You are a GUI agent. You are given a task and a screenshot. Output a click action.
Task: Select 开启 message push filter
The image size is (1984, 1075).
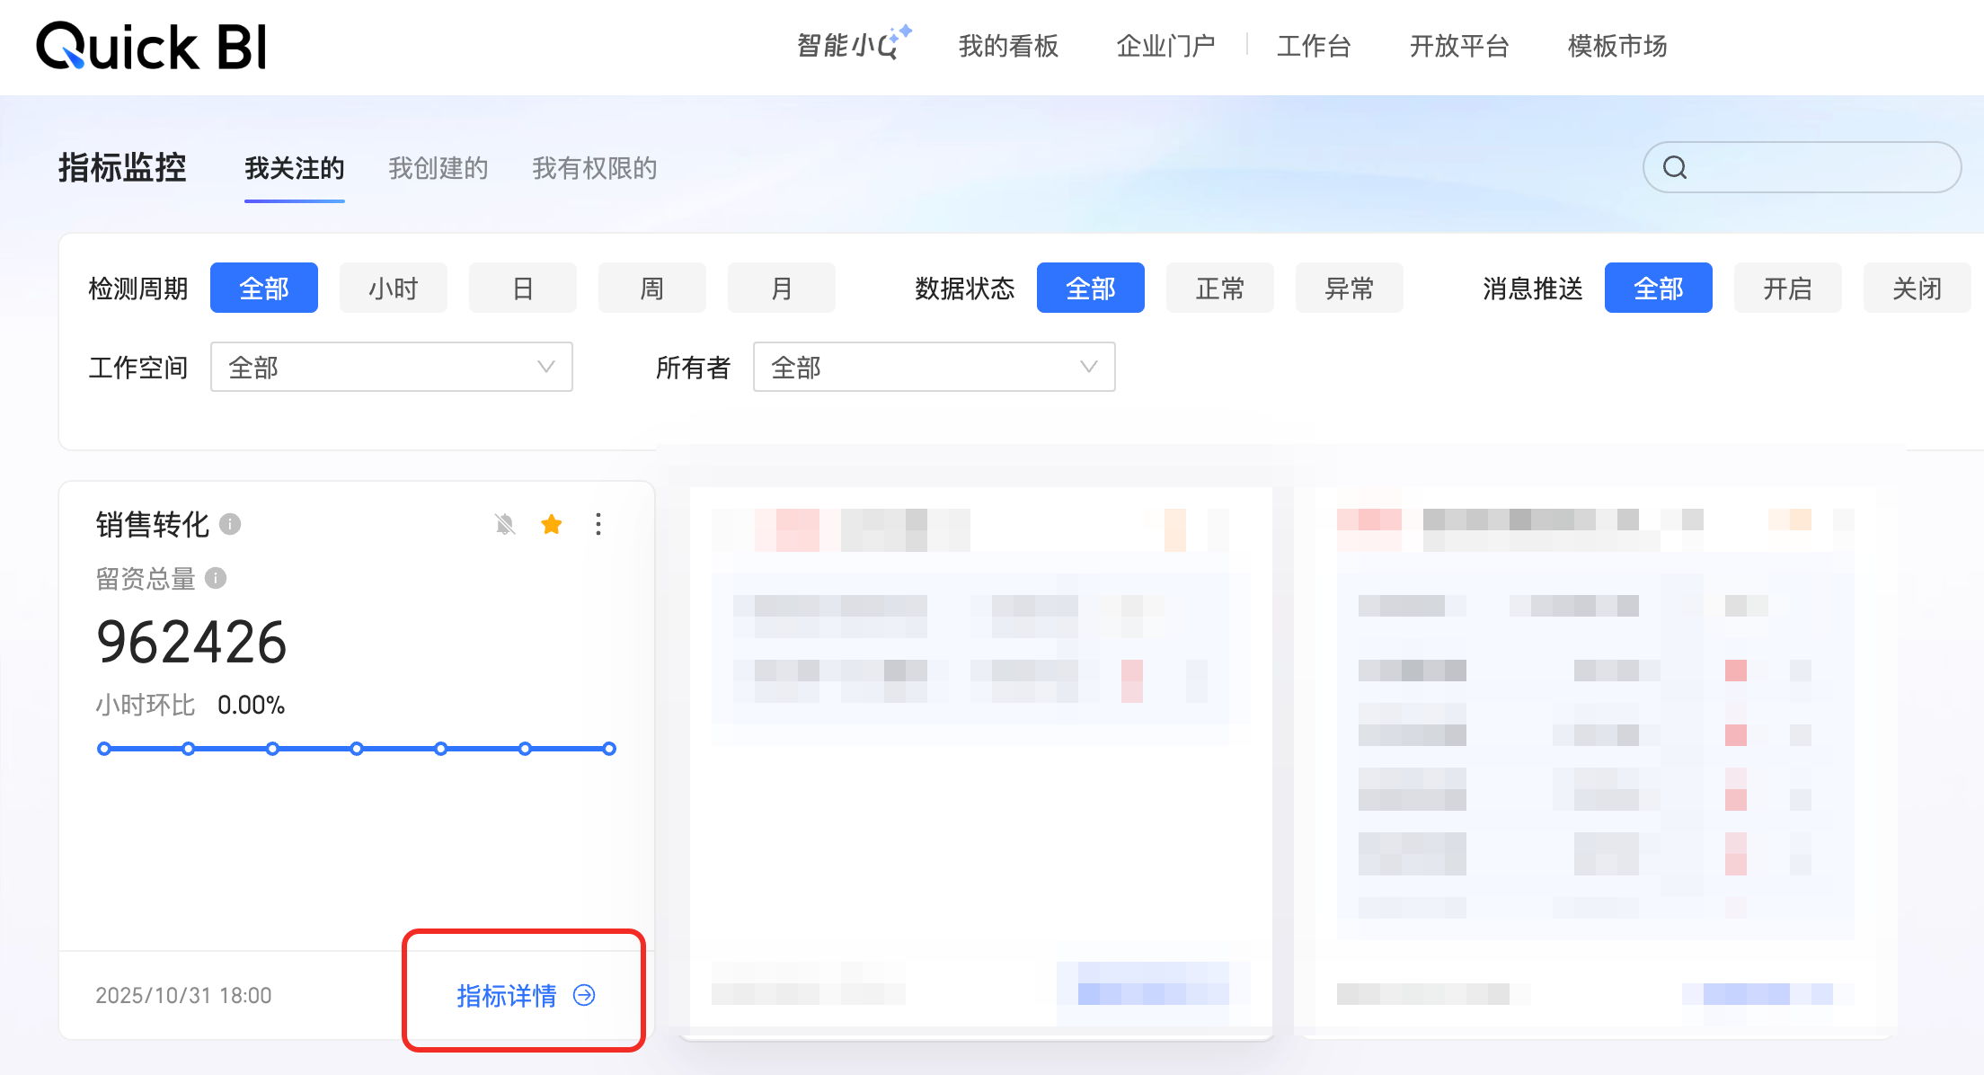pos(1787,289)
